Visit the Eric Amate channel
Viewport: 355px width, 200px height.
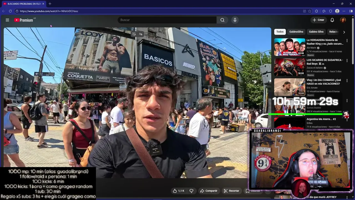(312, 88)
